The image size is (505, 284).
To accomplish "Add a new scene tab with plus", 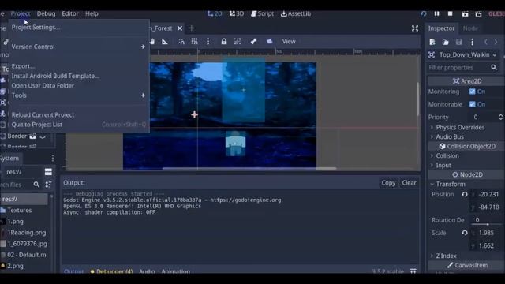I will tap(192, 28).
